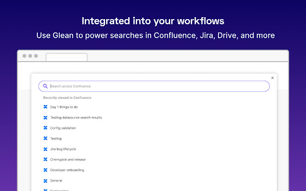Click Confluence icon beside Cherrypick and release
The height and width of the screenshot is (191, 306).
[x=45, y=159]
